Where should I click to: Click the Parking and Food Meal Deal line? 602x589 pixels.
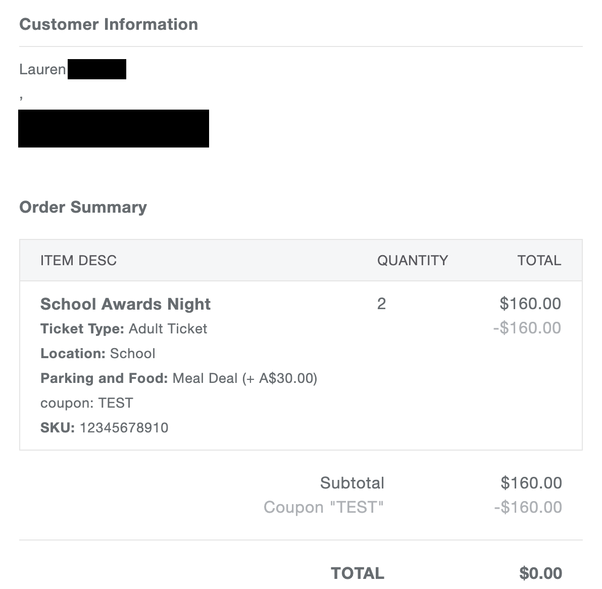click(x=179, y=378)
